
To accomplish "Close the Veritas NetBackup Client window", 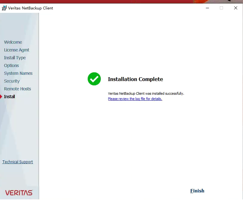I will [x=236, y=8].
